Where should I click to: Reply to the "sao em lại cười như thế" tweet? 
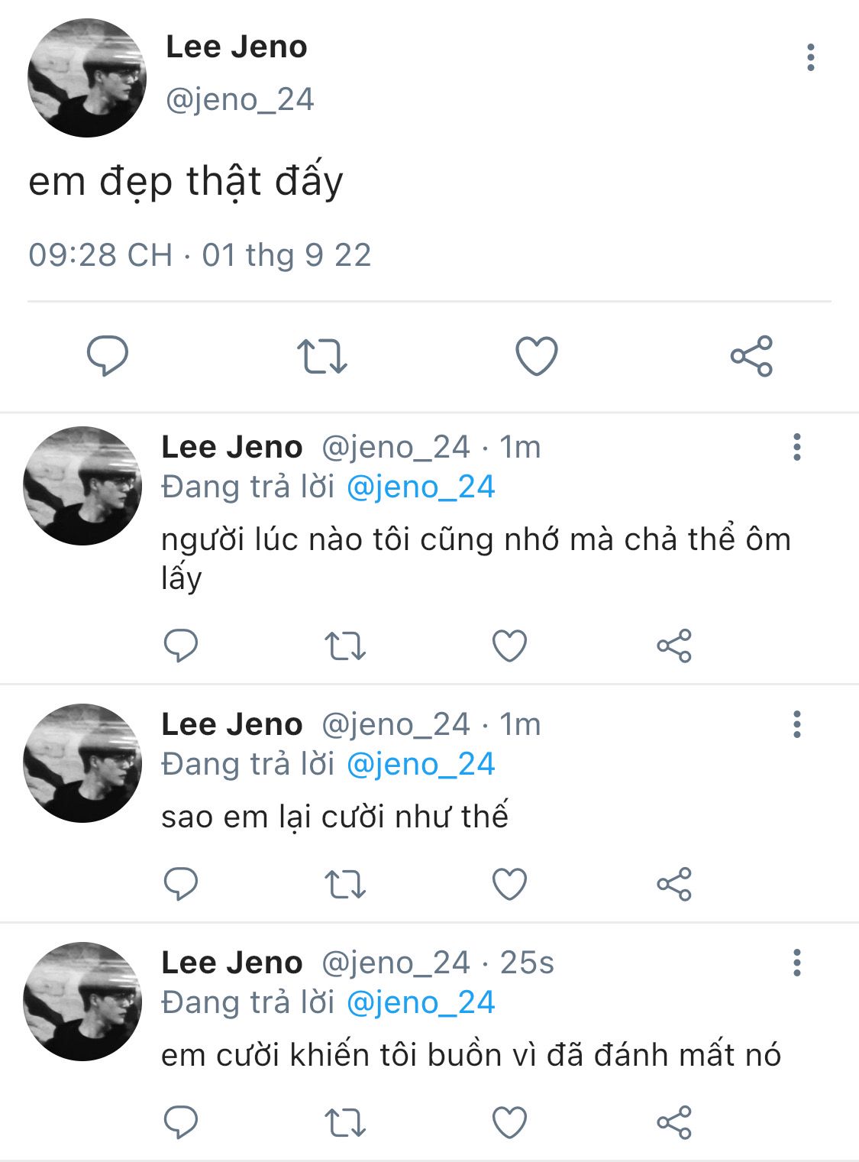click(181, 884)
